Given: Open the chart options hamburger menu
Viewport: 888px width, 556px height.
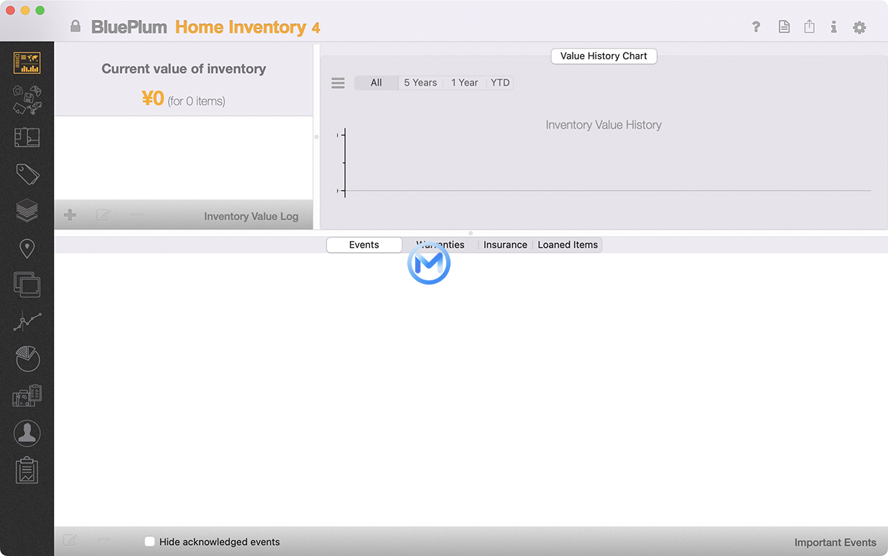Looking at the screenshot, I should 338,83.
